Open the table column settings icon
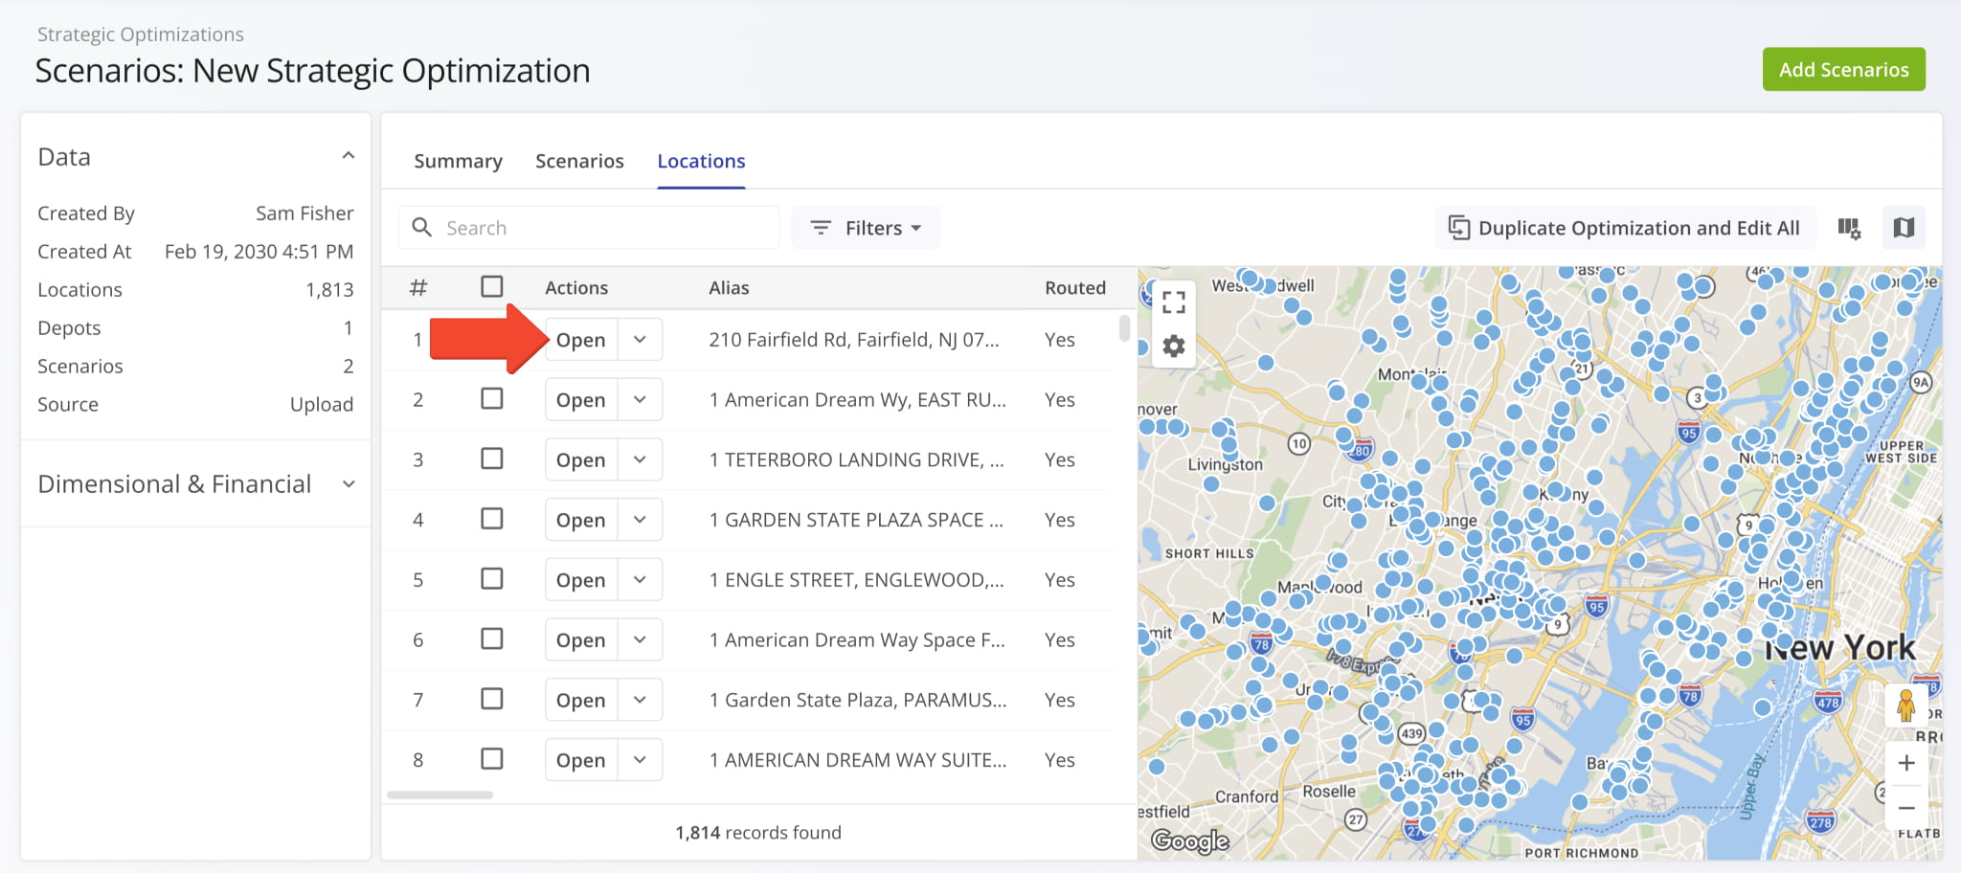Image resolution: width=1961 pixels, height=873 pixels. click(1849, 228)
